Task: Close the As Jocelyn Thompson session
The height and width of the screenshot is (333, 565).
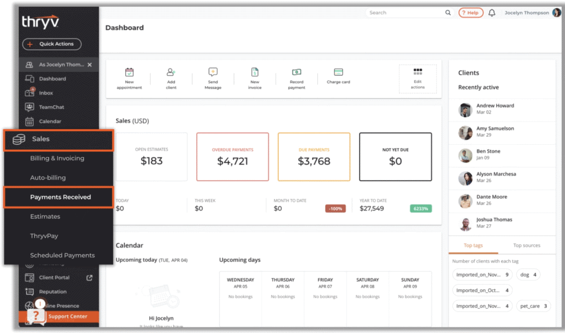Action: pos(89,65)
